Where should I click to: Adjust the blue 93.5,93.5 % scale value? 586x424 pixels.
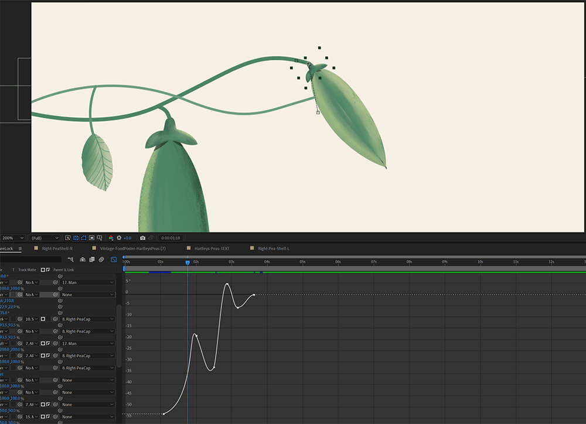pos(9,325)
